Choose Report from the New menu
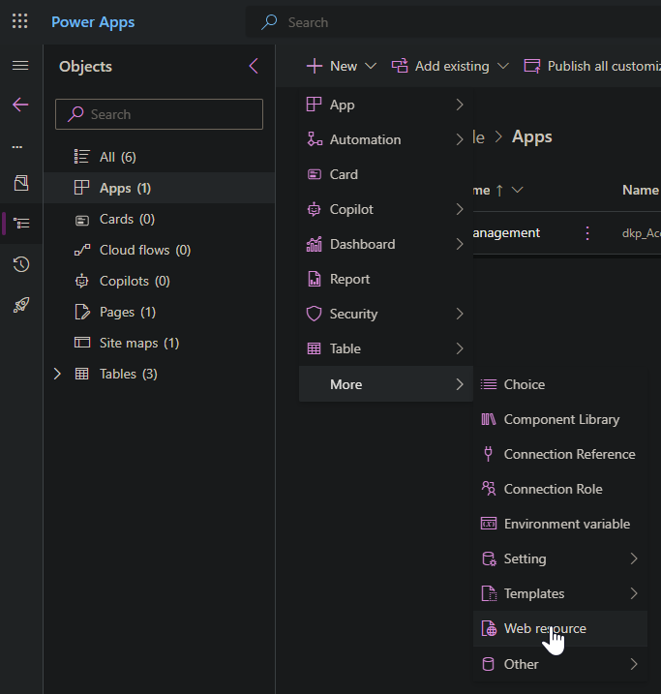Image resolution: width=661 pixels, height=694 pixels. click(x=386, y=279)
